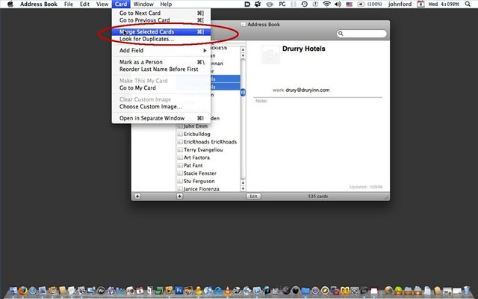
Task: Click the work label beside the email
Action: click(278, 90)
